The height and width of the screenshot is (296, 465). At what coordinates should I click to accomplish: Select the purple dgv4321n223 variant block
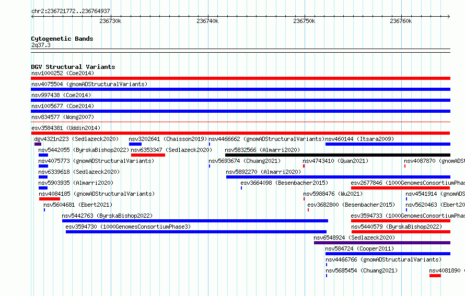pos(38,144)
